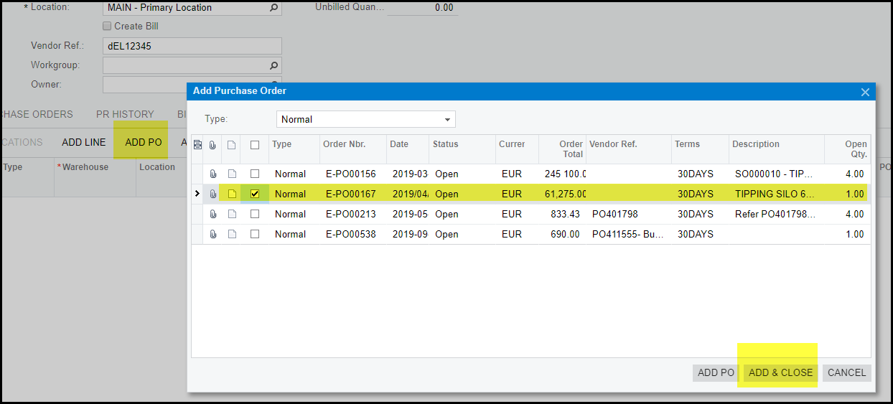Click notes icon for order E-PO00213
This screenshot has height=404, width=893.
(x=232, y=214)
